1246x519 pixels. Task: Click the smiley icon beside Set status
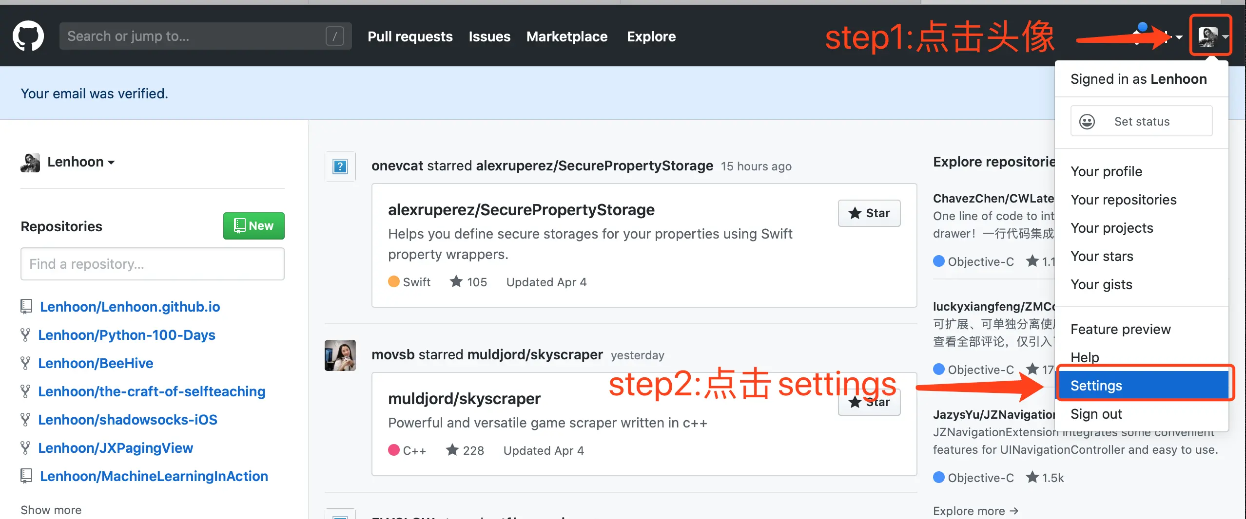[1087, 121]
